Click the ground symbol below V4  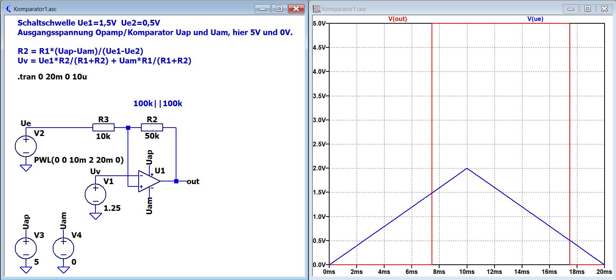pos(63,270)
